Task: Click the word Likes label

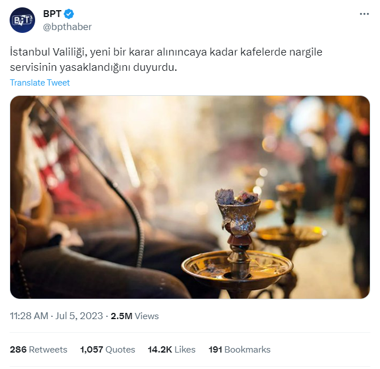Action: pyautogui.click(x=185, y=350)
